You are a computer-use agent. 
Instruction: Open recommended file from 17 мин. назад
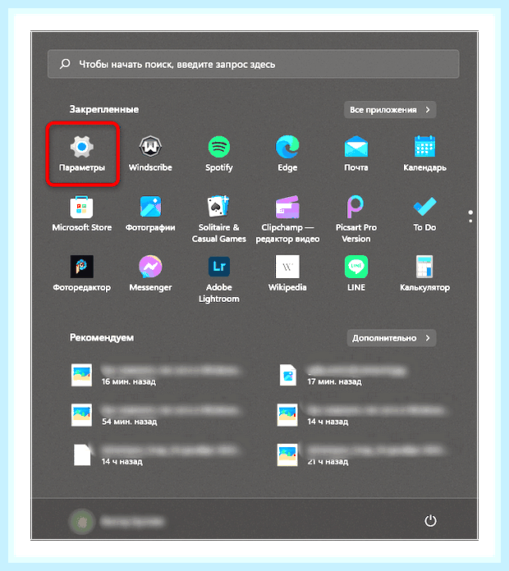click(x=342, y=375)
